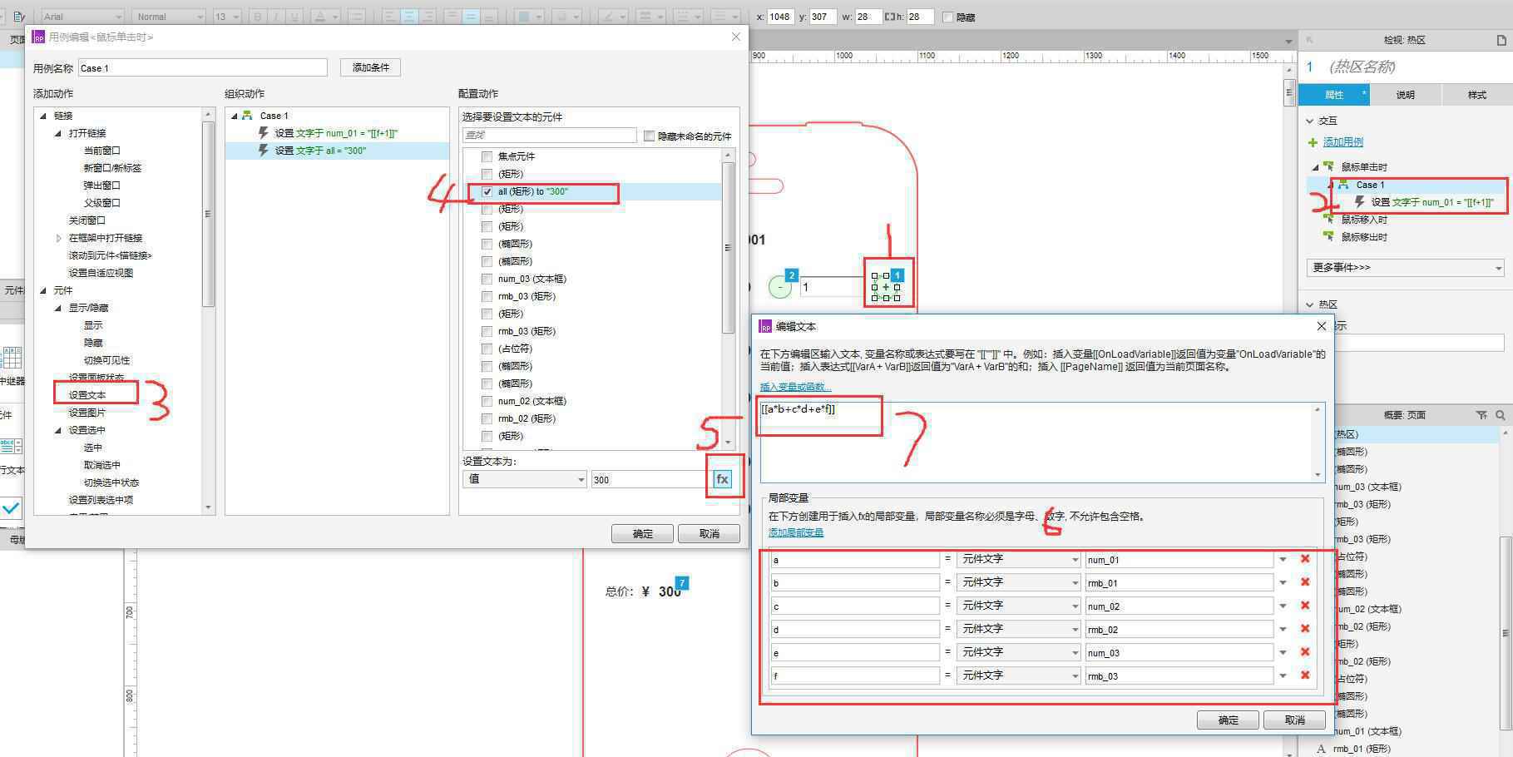
Task: Check the rmb_02 (矩形) checkbox
Action: [487, 418]
